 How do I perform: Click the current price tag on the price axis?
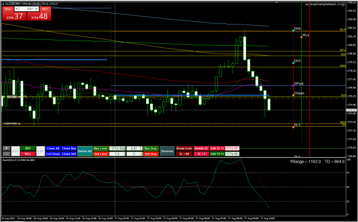tap(351, 110)
